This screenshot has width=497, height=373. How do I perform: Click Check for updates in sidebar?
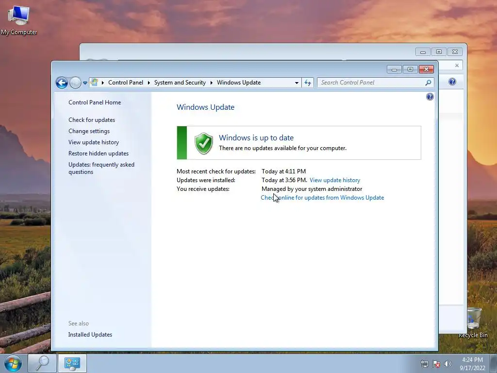[x=92, y=120]
